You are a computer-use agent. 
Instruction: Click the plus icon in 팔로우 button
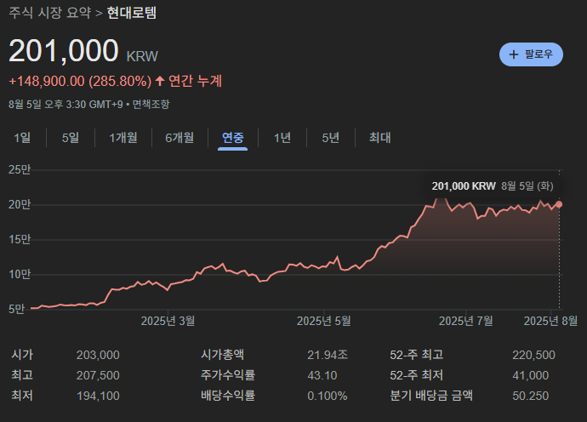[x=514, y=54]
